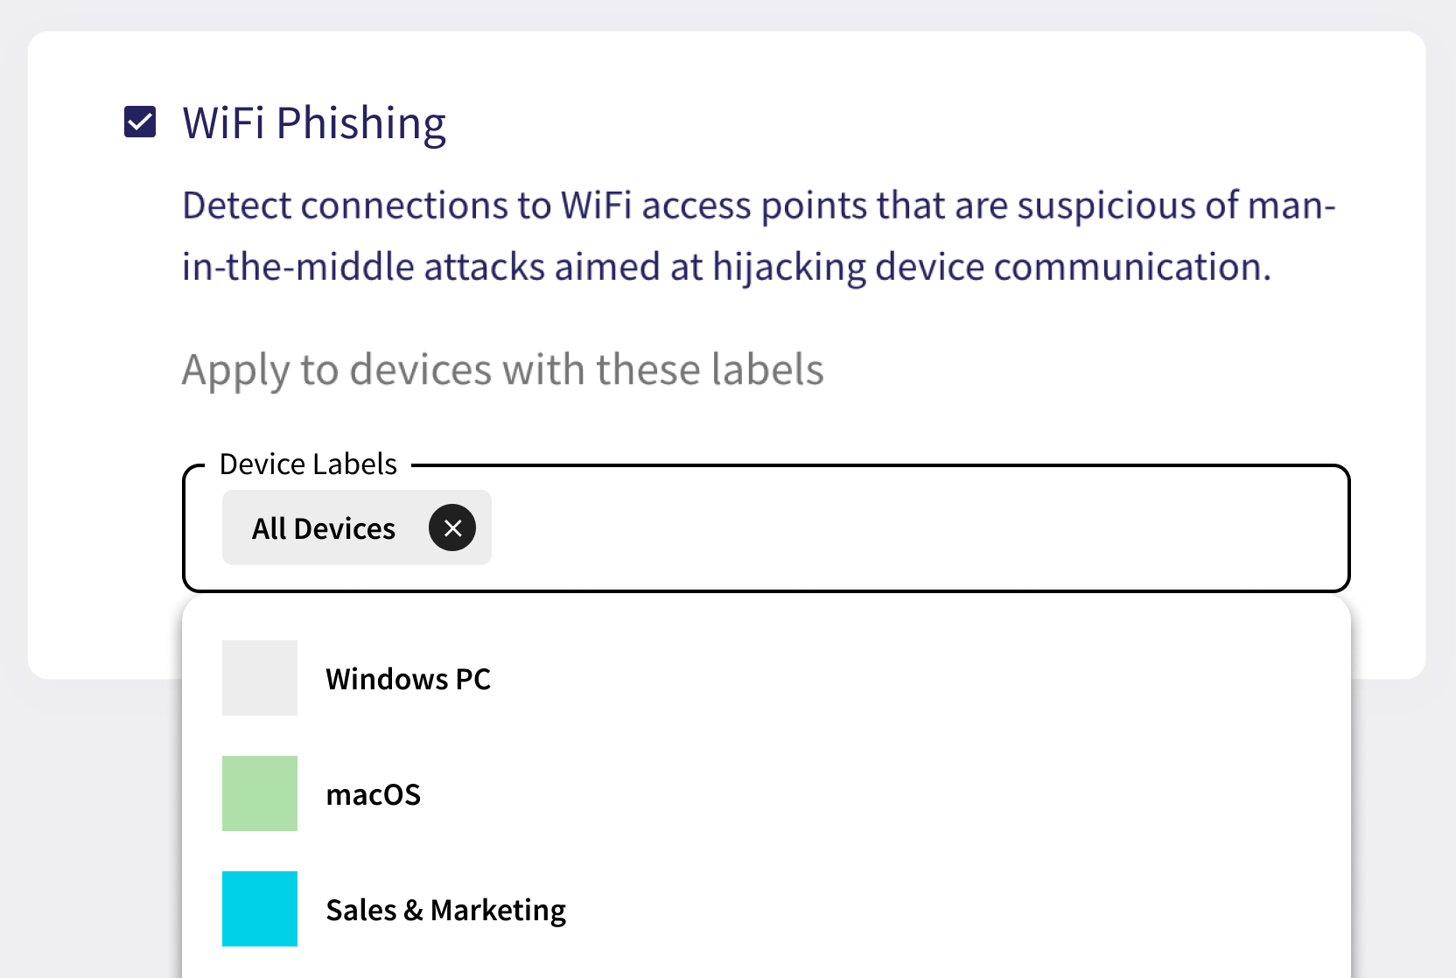This screenshot has height=978, width=1456.
Task: Click the checkmark icon beside WiFi Phishing
Action: coord(140,122)
